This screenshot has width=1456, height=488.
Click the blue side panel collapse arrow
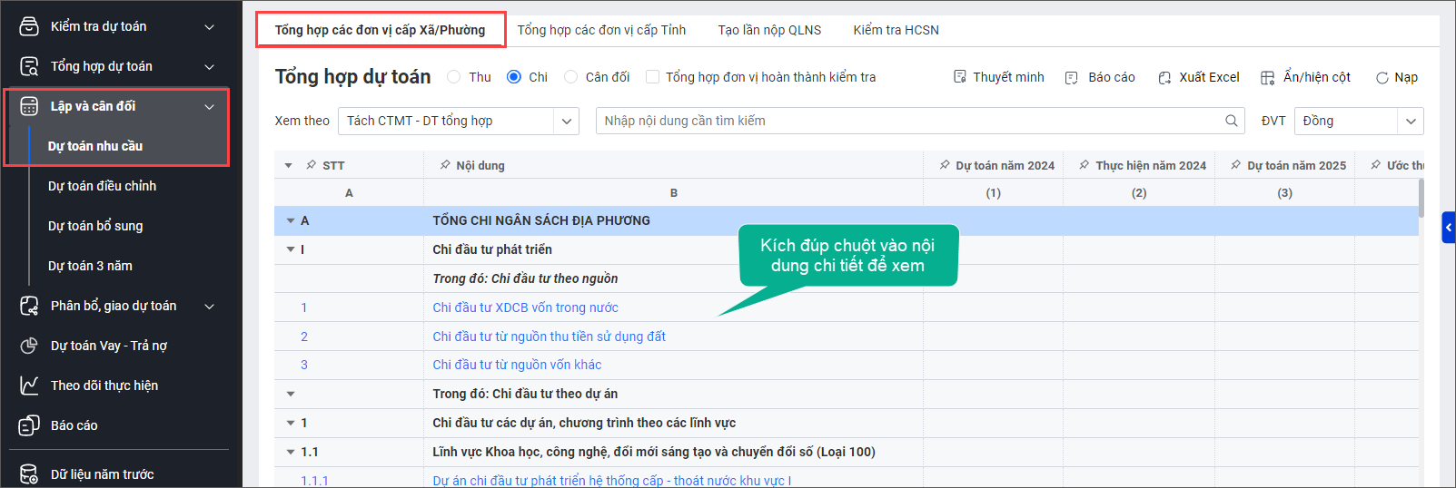(1449, 227)
